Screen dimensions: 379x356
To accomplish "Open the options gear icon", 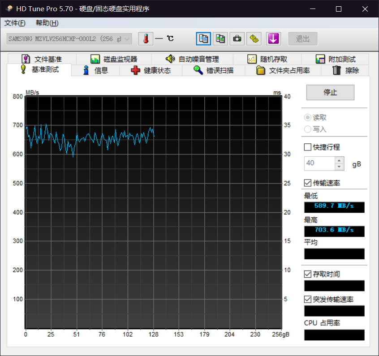I will (x=254, y=39).
